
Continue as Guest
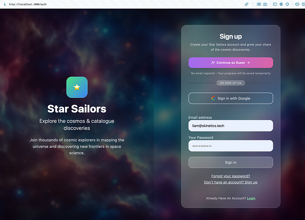231,63
